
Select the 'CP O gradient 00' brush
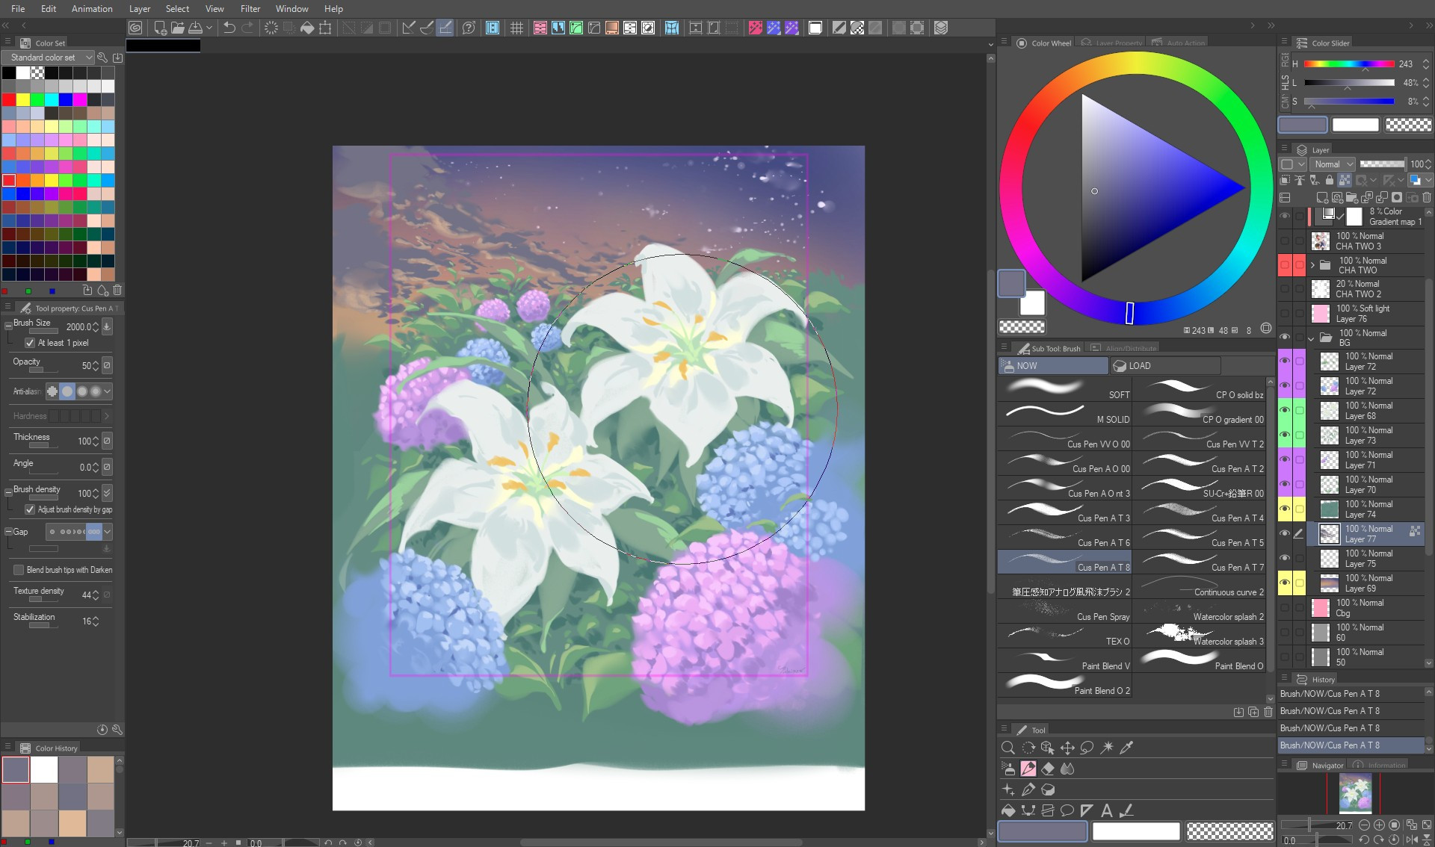click(1200, 415)
